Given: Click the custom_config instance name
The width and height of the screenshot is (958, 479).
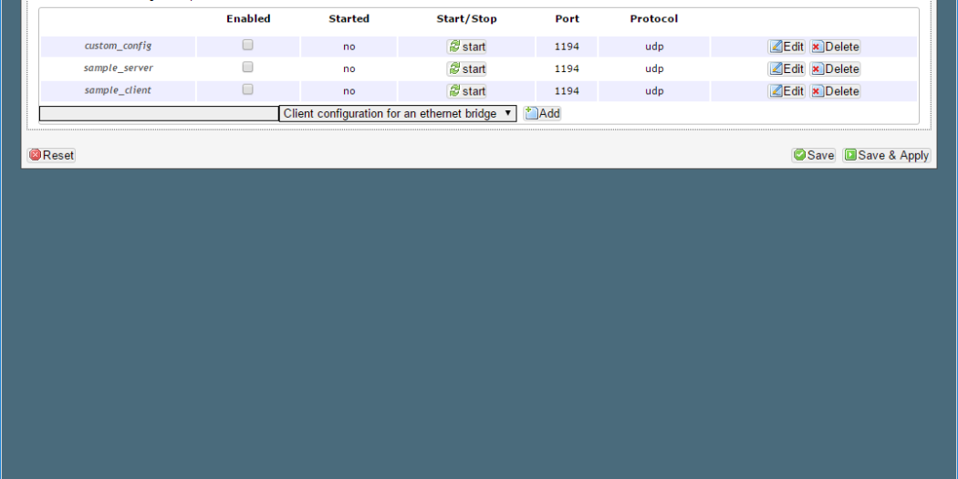Looking at the screenshot, I should (118, 46).
